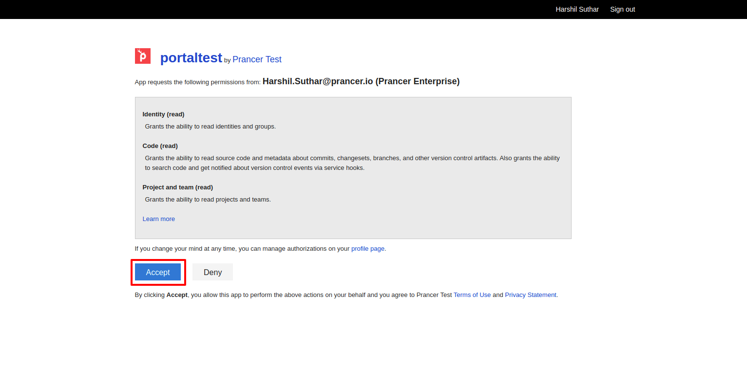747x389 pixels.
Task: Click the Harshil Suthar user name
Action: 577,9
